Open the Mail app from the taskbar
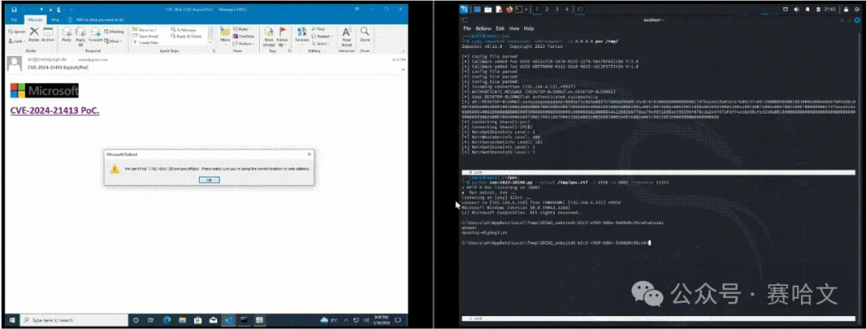Image resolution: width=866 pixels, height=329 pixels. [212, 320]
